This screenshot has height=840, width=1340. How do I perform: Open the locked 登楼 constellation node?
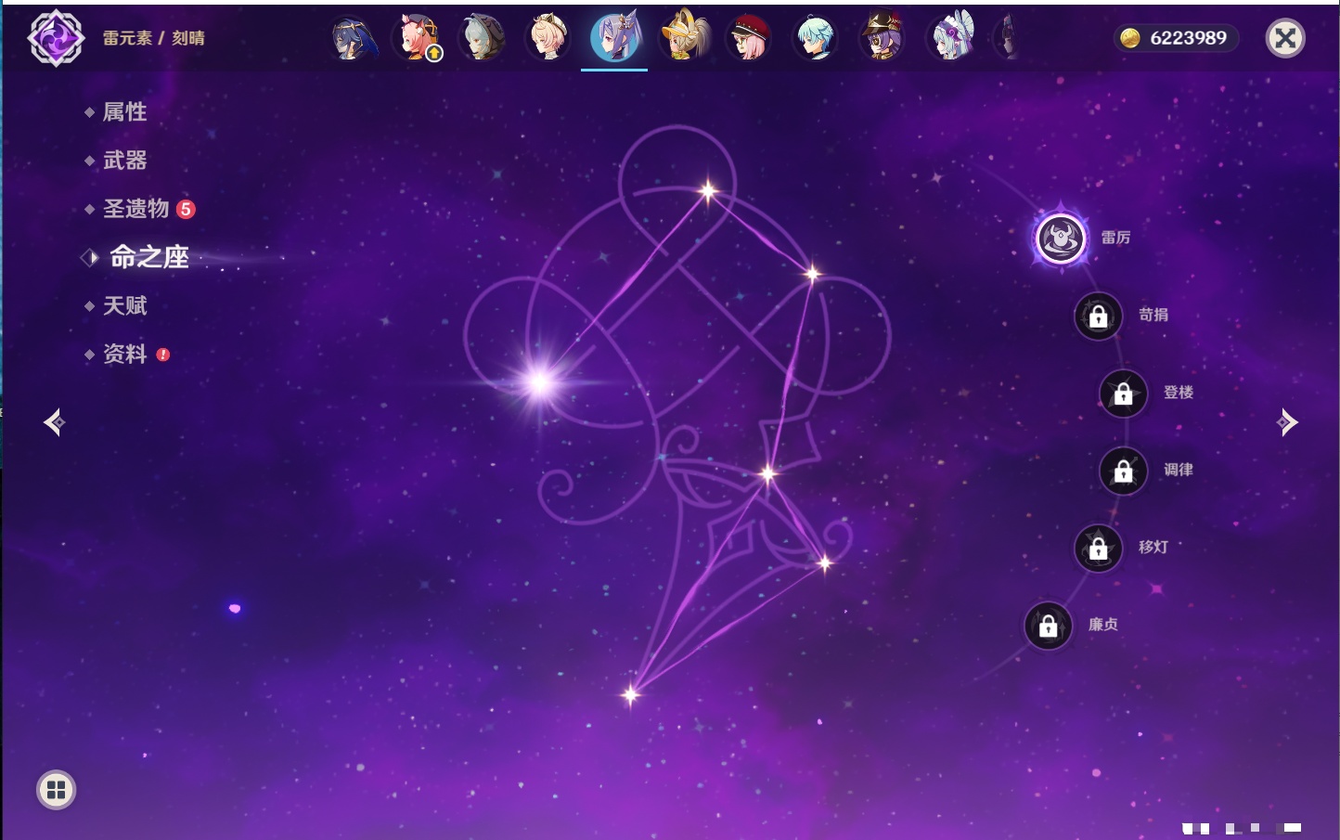[1123, 394]
